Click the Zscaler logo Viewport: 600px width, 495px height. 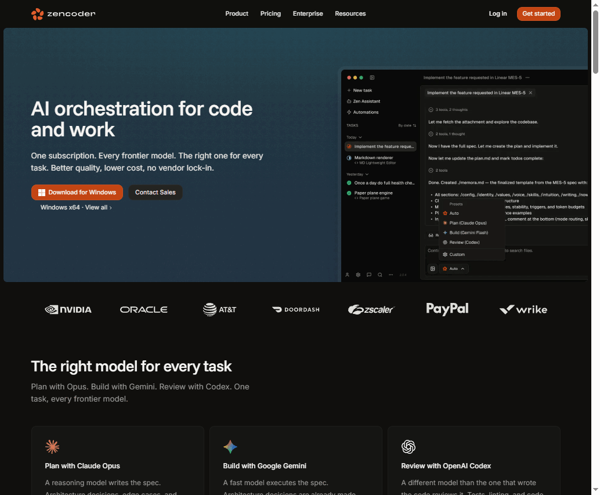point(371,309)
